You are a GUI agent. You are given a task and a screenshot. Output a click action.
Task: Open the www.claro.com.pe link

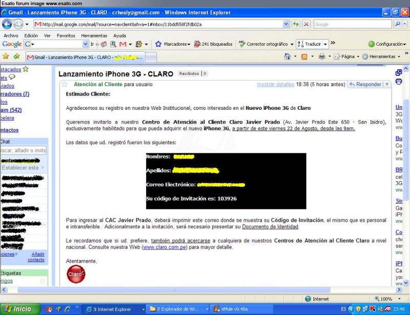click(x=165, y=247)
